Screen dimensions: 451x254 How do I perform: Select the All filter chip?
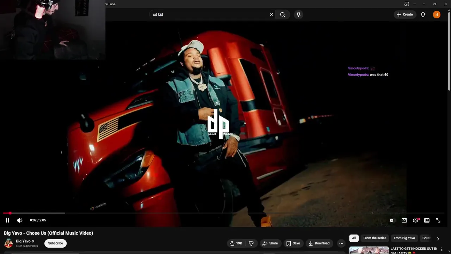pos(354,238)
